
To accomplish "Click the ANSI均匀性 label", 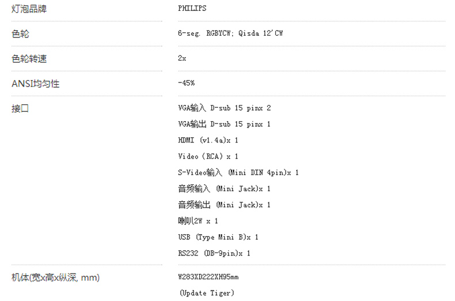I will 36,84.
